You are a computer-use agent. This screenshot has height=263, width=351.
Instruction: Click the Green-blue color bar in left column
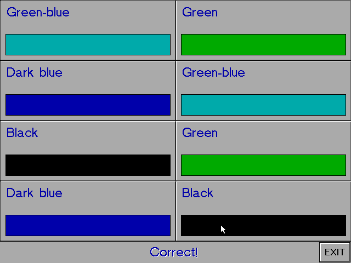88,44
